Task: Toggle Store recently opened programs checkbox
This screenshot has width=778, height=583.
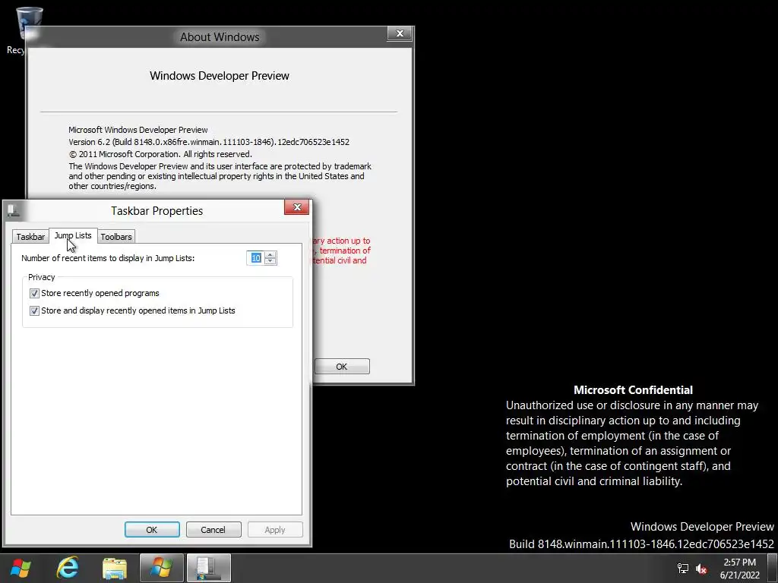Action: point(34,294)
